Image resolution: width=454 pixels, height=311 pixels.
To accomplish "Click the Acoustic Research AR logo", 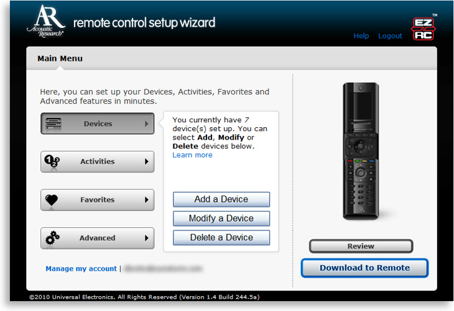I will (45, 22).
